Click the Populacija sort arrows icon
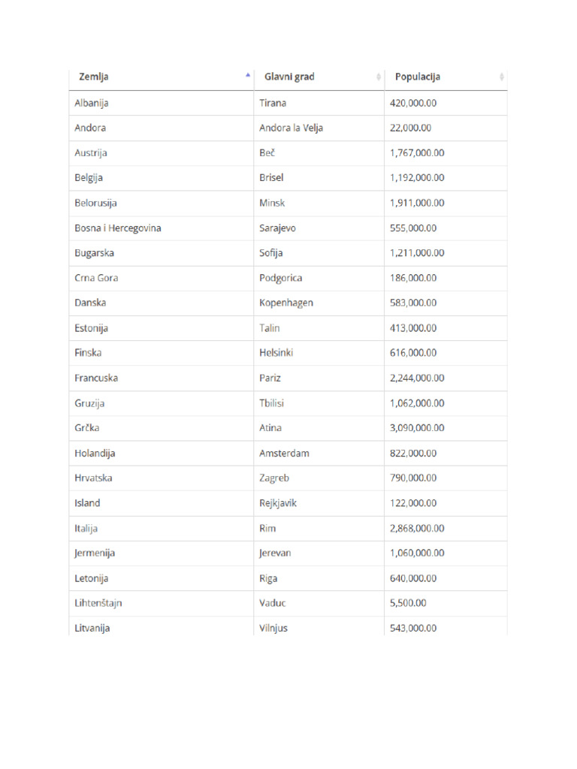Viewport: 577px width, 769px height. point(501,77)
